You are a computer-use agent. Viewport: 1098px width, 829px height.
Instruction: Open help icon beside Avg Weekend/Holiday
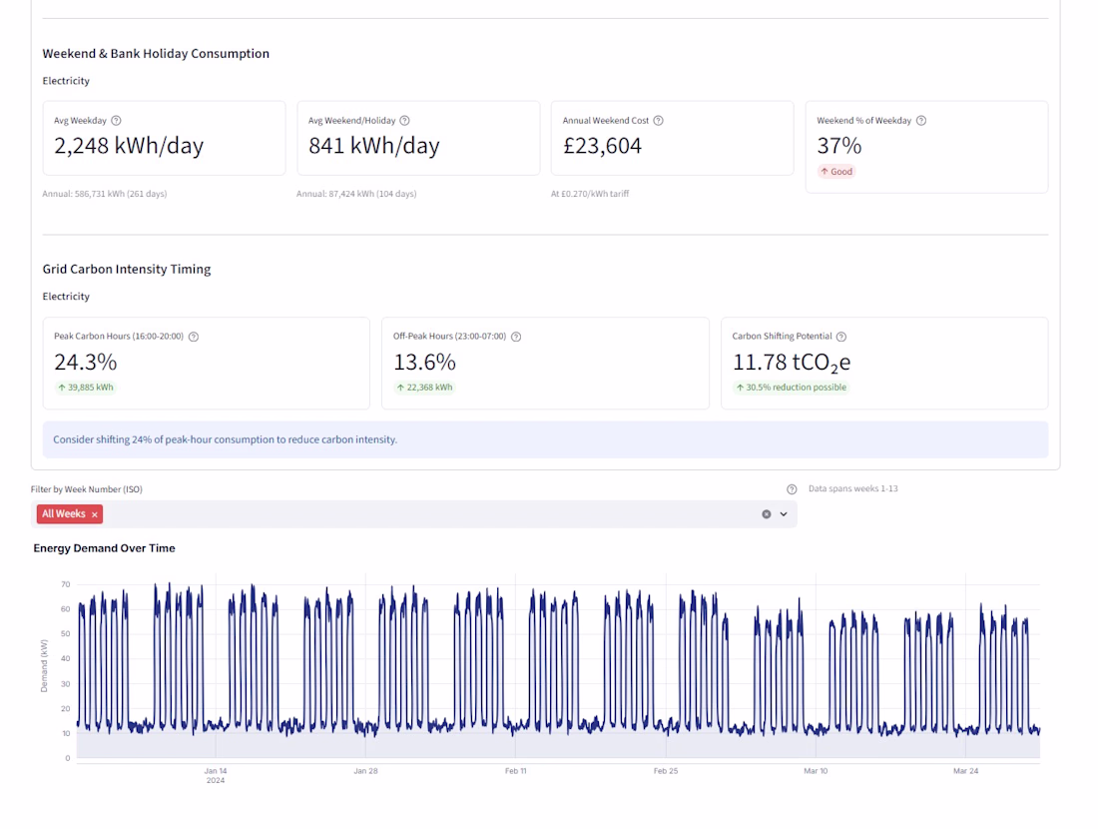click(x=404, y=121)
